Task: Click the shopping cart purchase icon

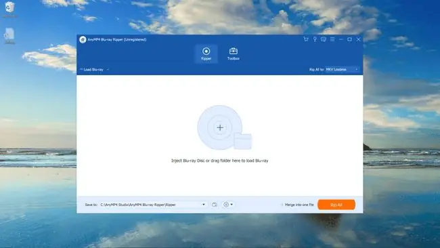Action: (306, 39)
